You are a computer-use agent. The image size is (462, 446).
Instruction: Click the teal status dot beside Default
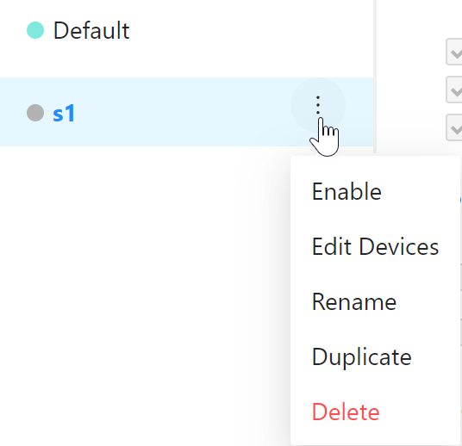(35, 30)
